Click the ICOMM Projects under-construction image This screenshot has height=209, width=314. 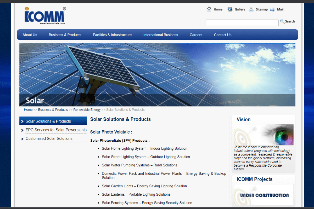click(x=263, y=195)
